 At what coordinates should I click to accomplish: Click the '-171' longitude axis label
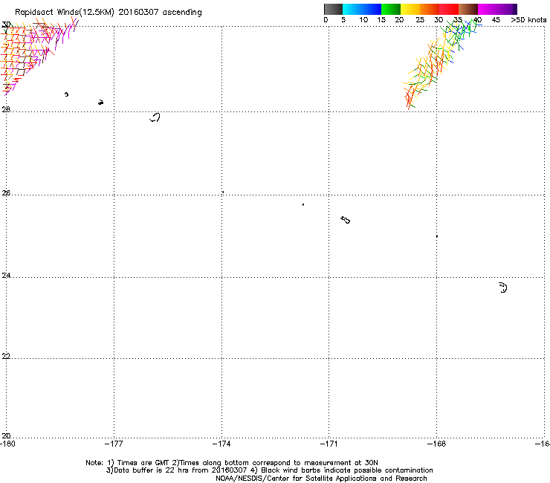tap(329, 444)
